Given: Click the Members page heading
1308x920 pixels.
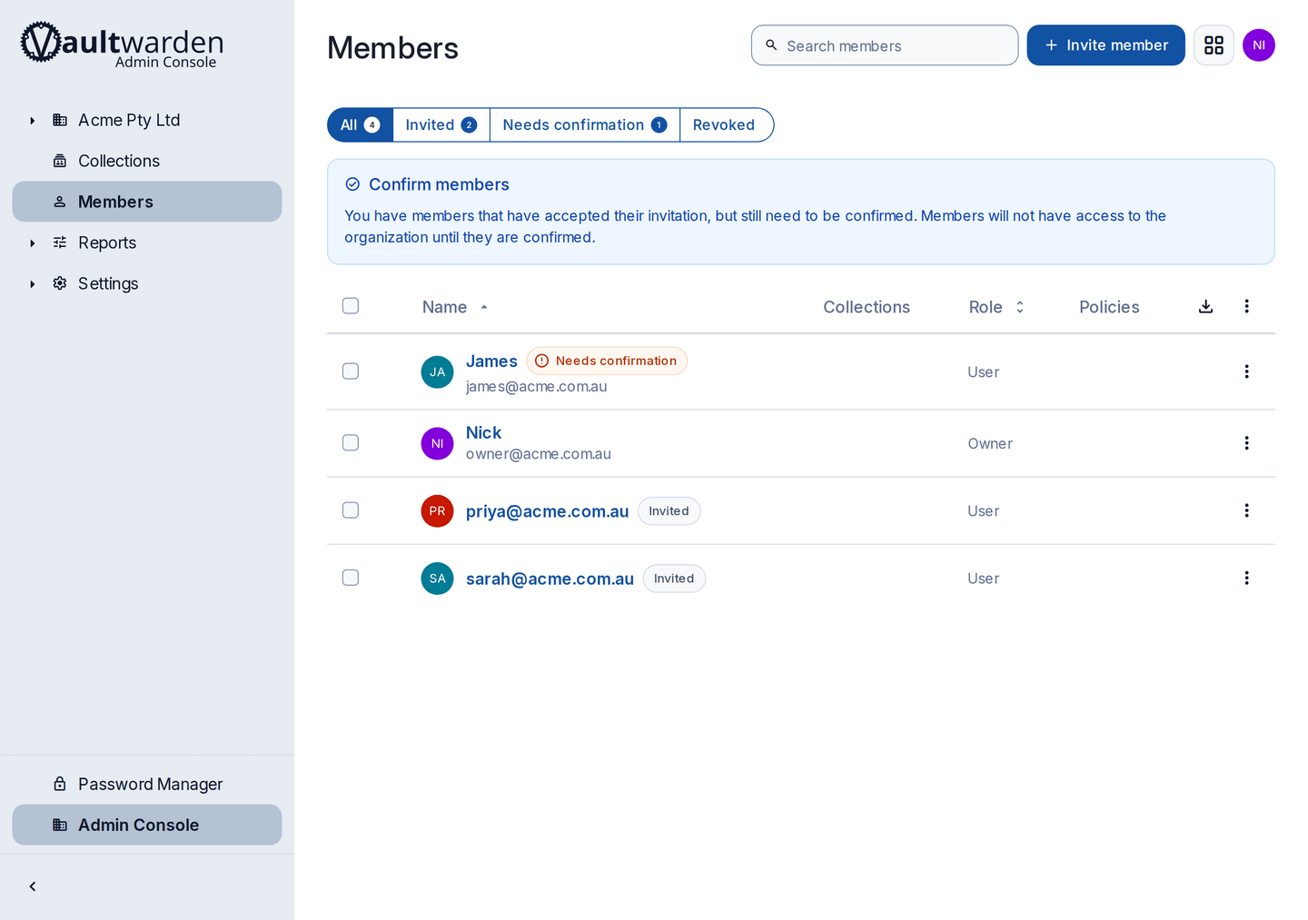Looking at the screenshot, I should click(x=392, y=47).
